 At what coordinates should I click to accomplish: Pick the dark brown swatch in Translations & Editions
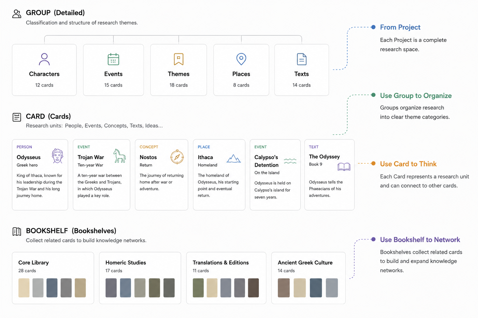coord(253,288)
